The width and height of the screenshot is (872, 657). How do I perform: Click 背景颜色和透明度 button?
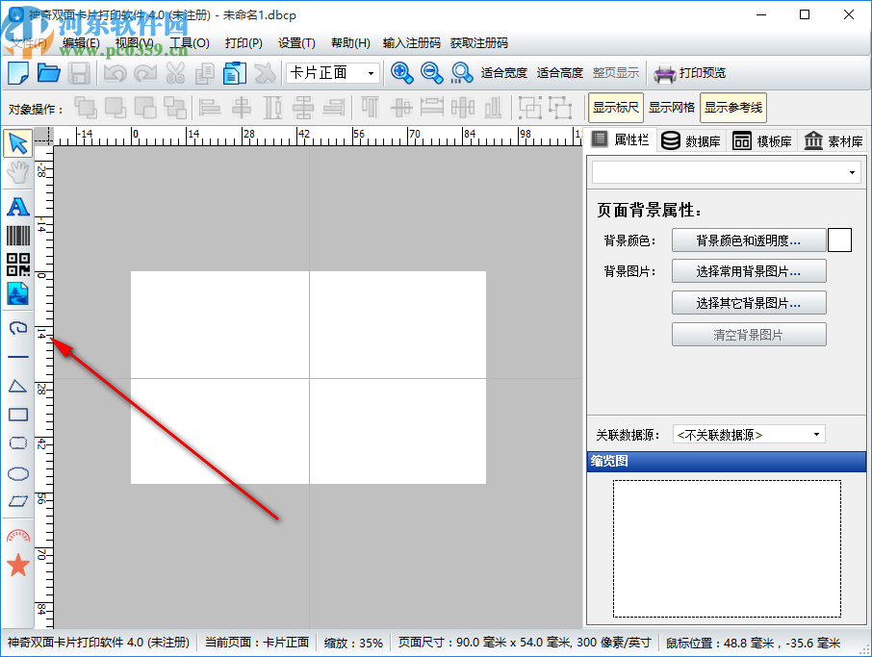tap(748, 240)
